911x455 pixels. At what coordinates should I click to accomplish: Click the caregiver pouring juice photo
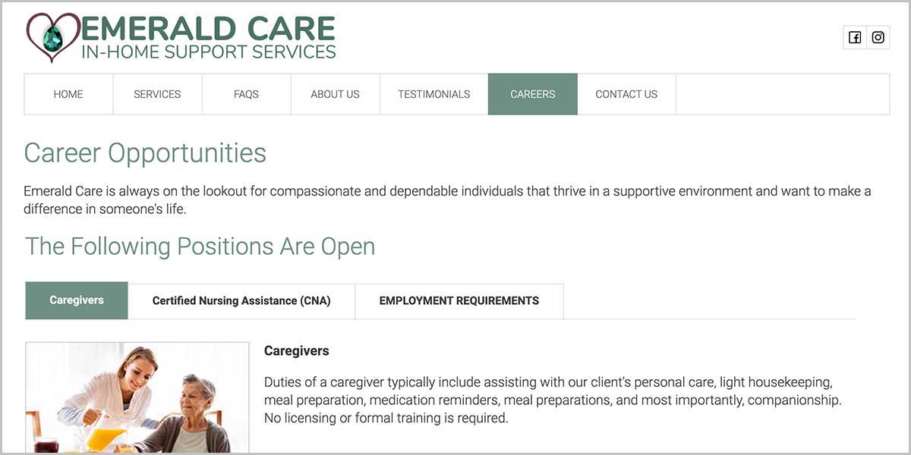[x=137, y=397]
